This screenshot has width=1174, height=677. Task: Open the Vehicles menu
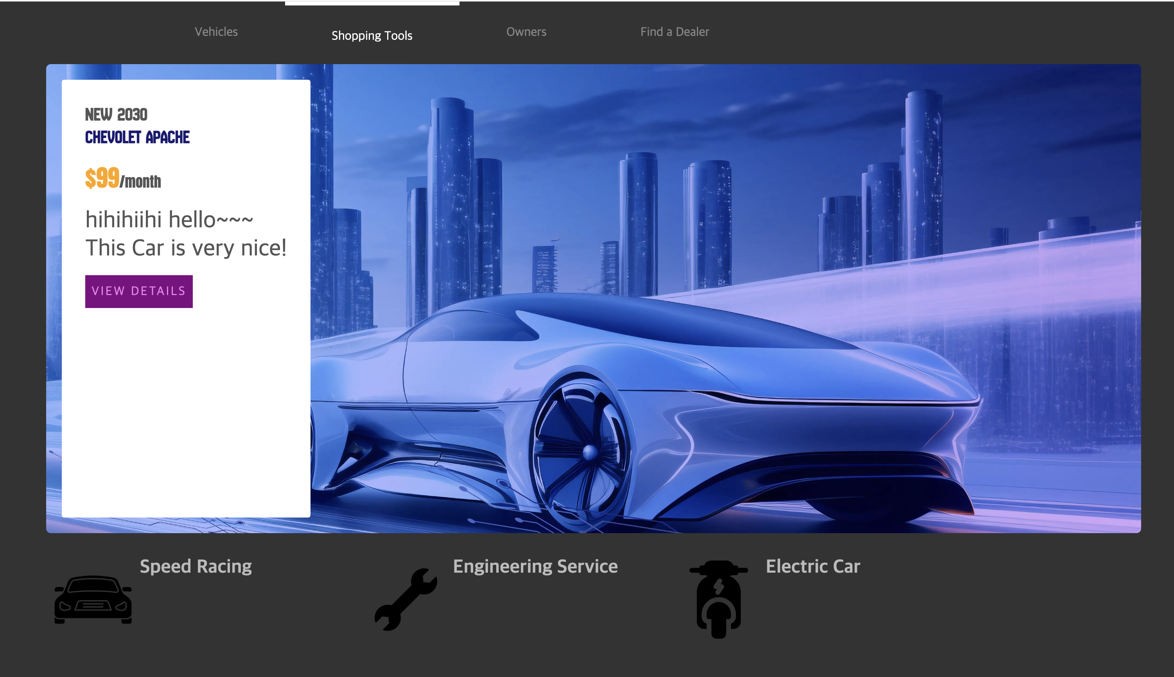[x=216, y=32]
